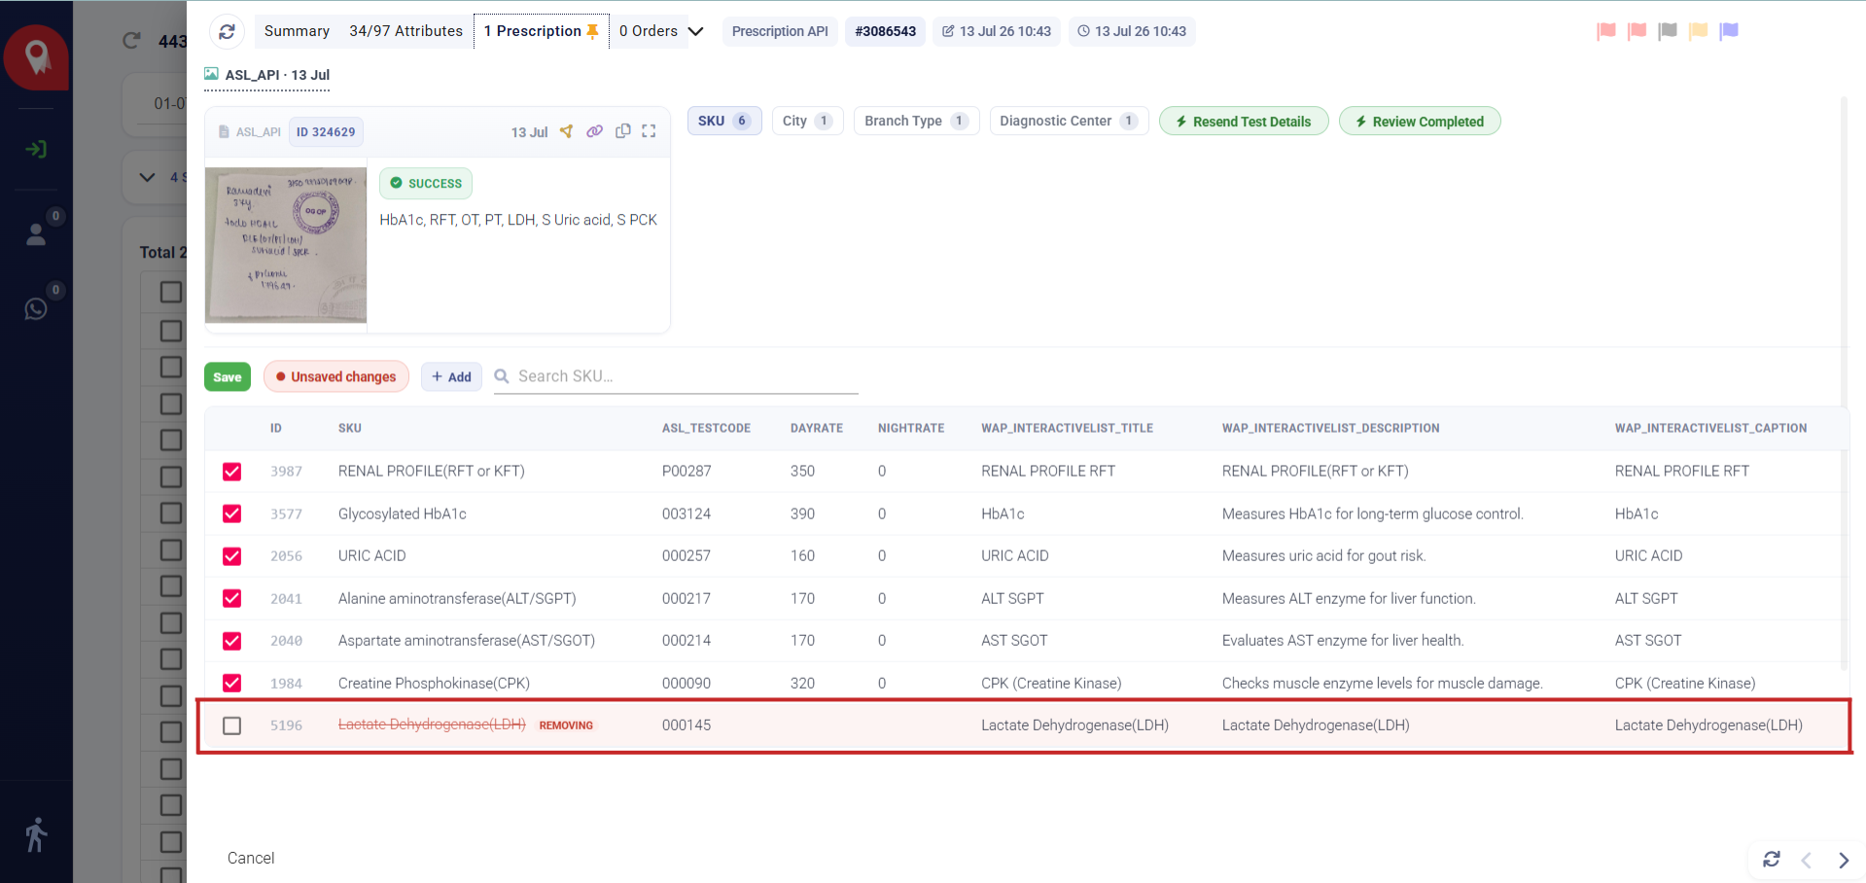Go to the previous record with the left arrow
This screenshot has height=883, width=1866.
(1807, 860)
